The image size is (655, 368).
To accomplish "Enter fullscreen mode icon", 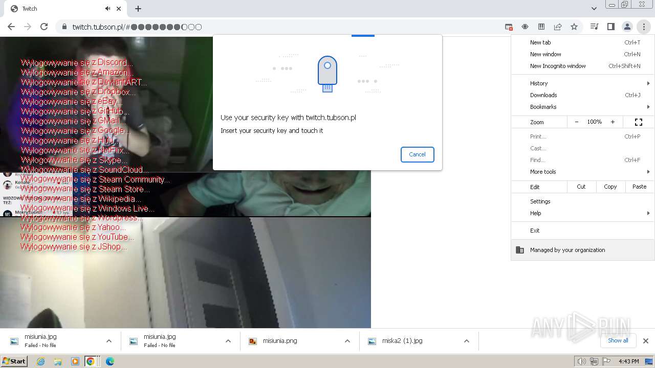I will tap(639, 122).
